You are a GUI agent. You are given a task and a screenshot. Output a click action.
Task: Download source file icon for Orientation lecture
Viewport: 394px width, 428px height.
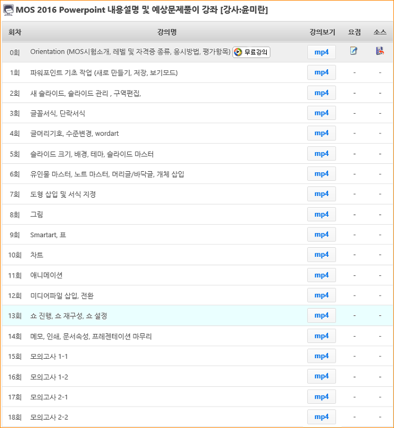[x=380, y=51]
